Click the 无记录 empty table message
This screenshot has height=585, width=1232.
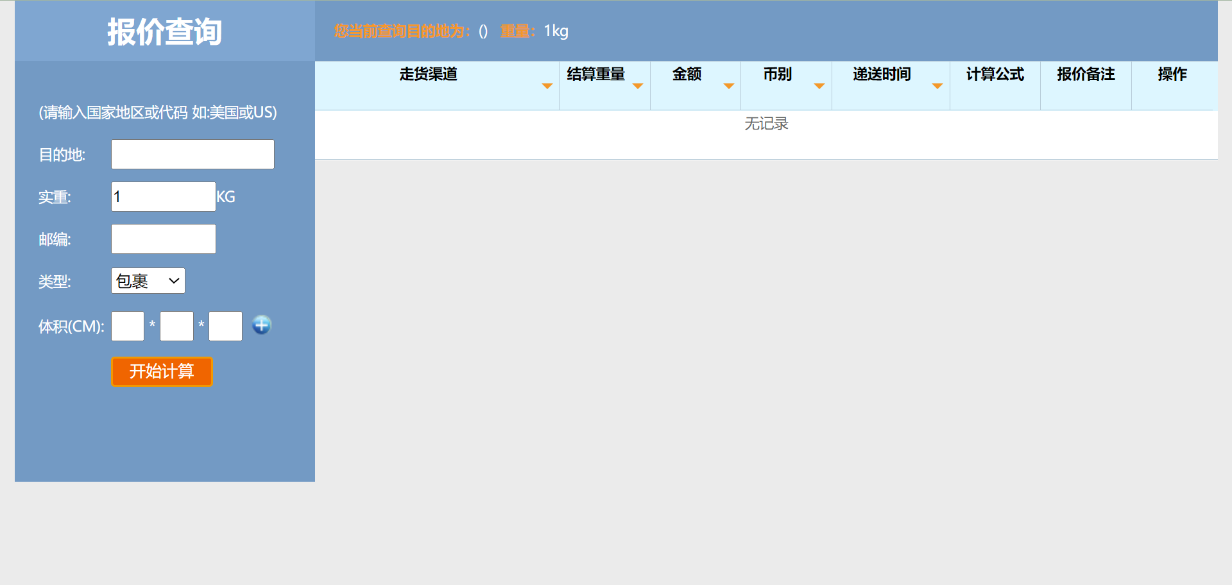766,124
